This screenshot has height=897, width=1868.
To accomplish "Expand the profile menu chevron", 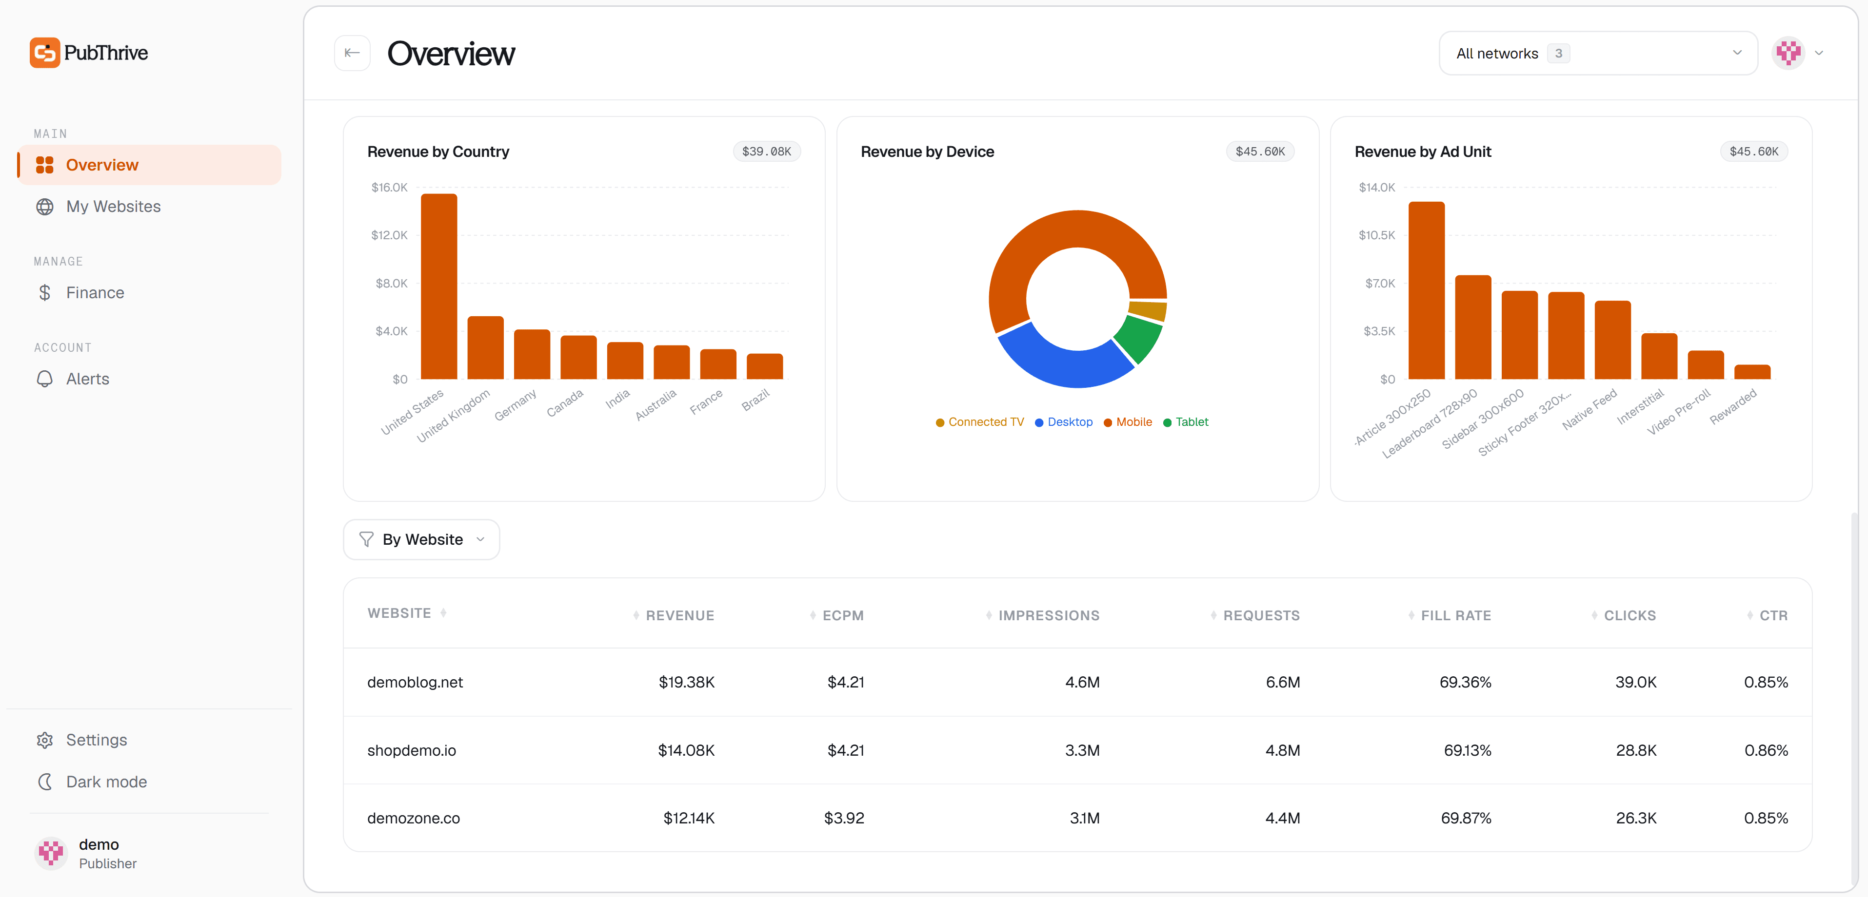I will (x=1819, y=53).
